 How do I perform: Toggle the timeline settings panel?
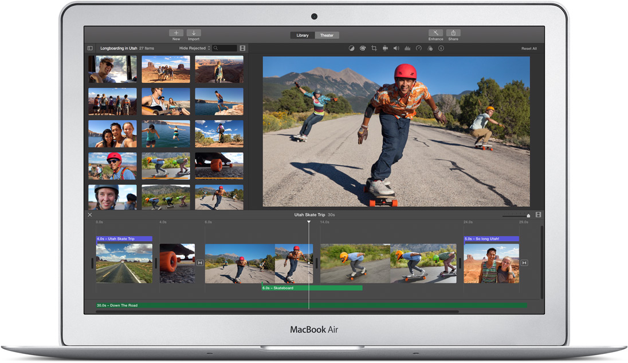pyautogui.click(x=537, y=214)
